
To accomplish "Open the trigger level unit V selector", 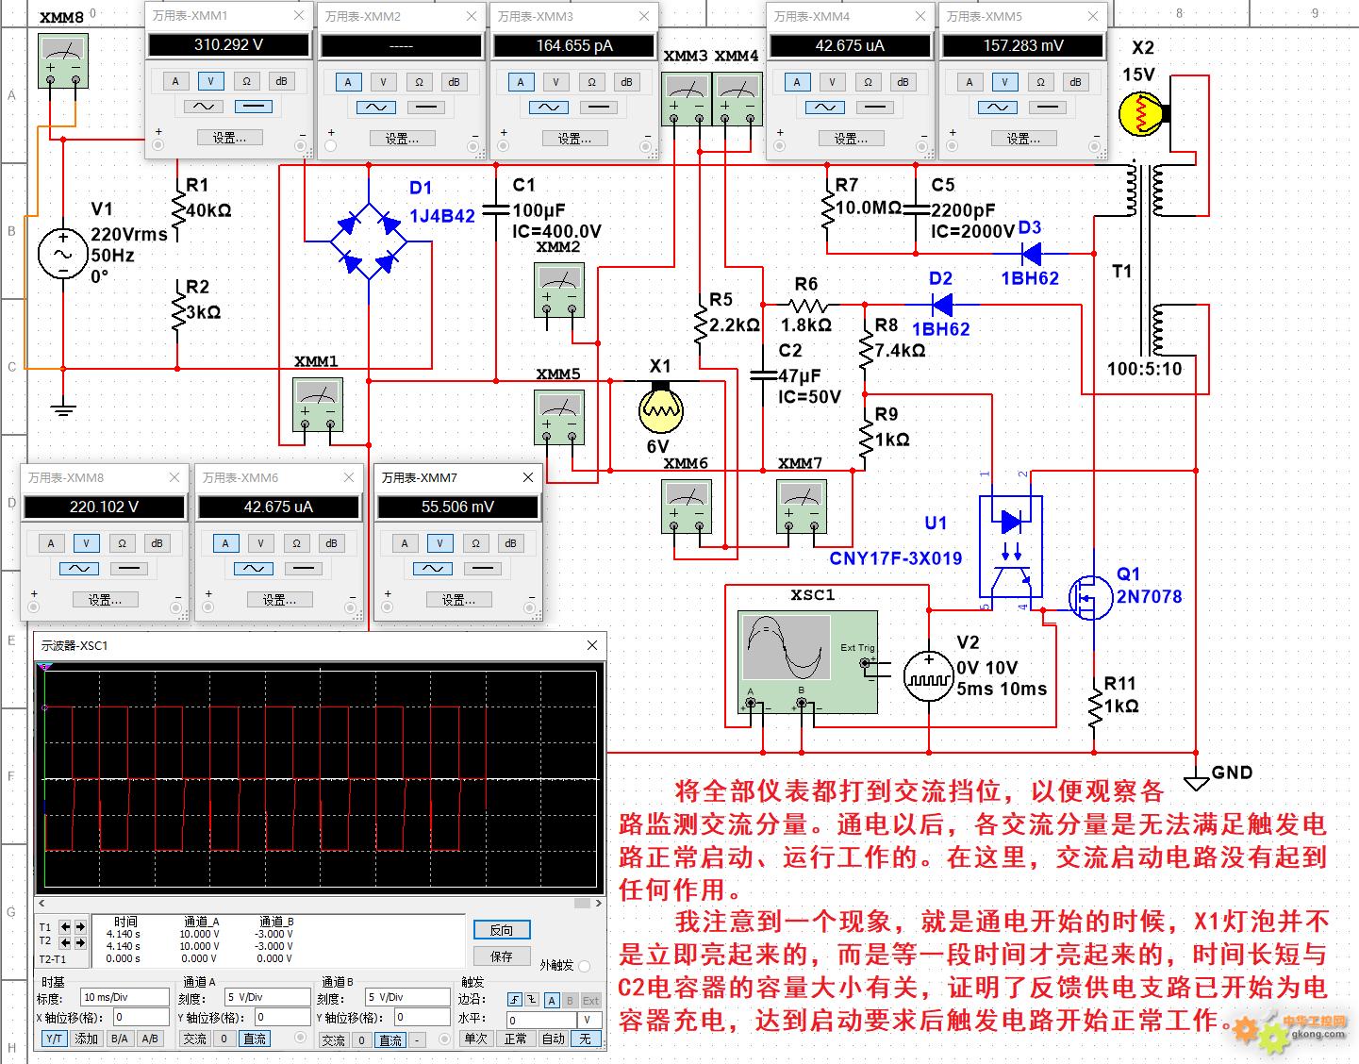I will tap(588, 1020).
